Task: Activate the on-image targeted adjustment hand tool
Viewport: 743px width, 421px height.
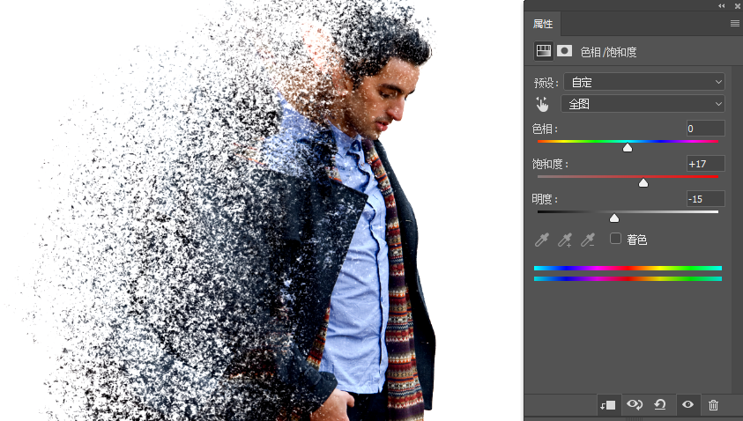Action: [542, 104]
